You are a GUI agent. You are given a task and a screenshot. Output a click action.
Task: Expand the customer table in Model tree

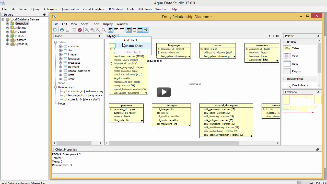[x=61, y=47]
